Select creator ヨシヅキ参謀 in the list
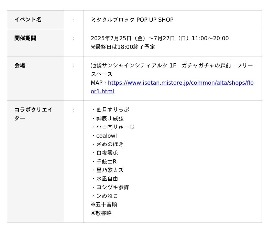 (x=113, y=187)
